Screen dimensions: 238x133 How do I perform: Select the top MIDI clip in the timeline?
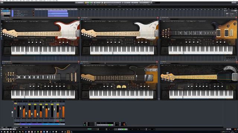pyautogui.click(x=58, y=11)
